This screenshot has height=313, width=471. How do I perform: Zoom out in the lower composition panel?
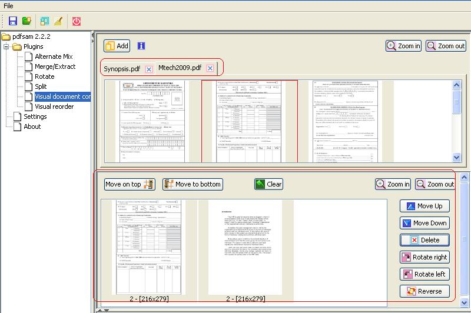pos(434,184)
